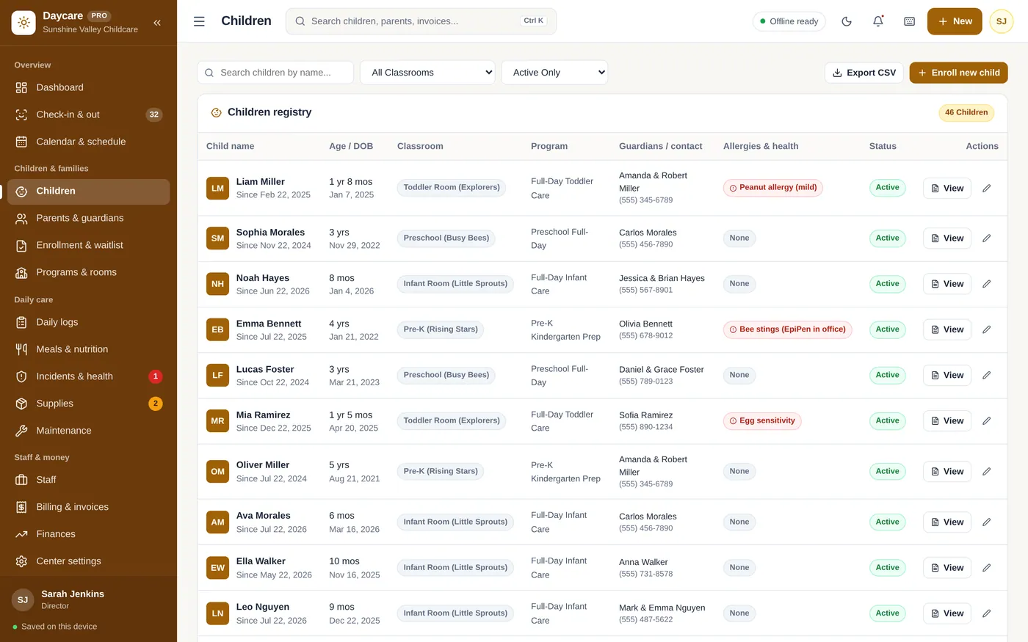Click the New button in the top bar
This screenshot has width=1028, height=642.
(955, 21)
